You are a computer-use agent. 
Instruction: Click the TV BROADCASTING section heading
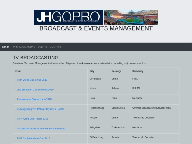36,58
